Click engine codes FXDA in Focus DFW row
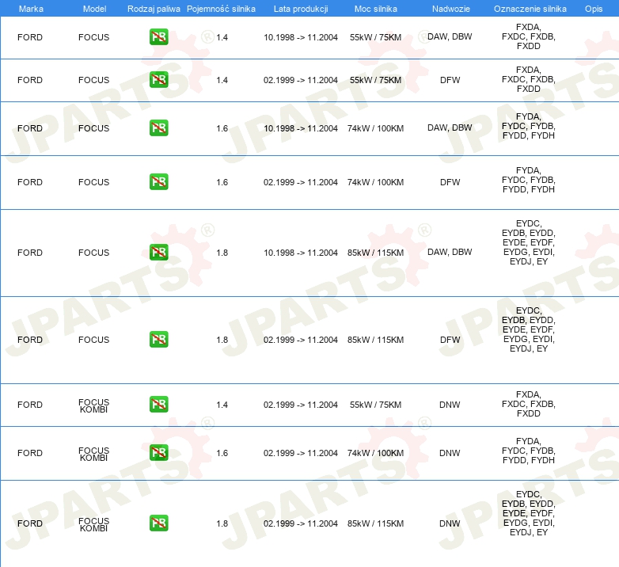Screen dimensions: 619x567 coord(529,79)
